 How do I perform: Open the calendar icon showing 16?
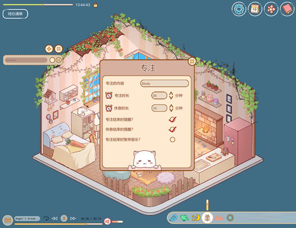click(255, 8)
